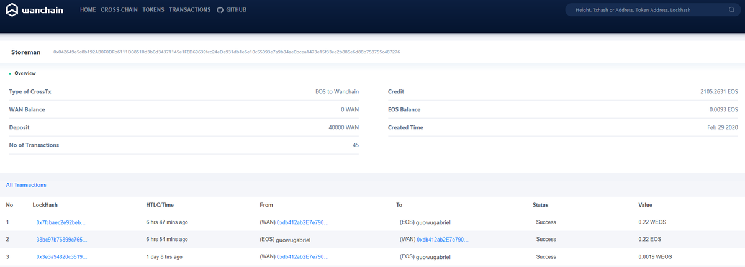Click row 2 From (EOS) guowugabriel cell
The image size is (745, 267).
pos(285,240)
